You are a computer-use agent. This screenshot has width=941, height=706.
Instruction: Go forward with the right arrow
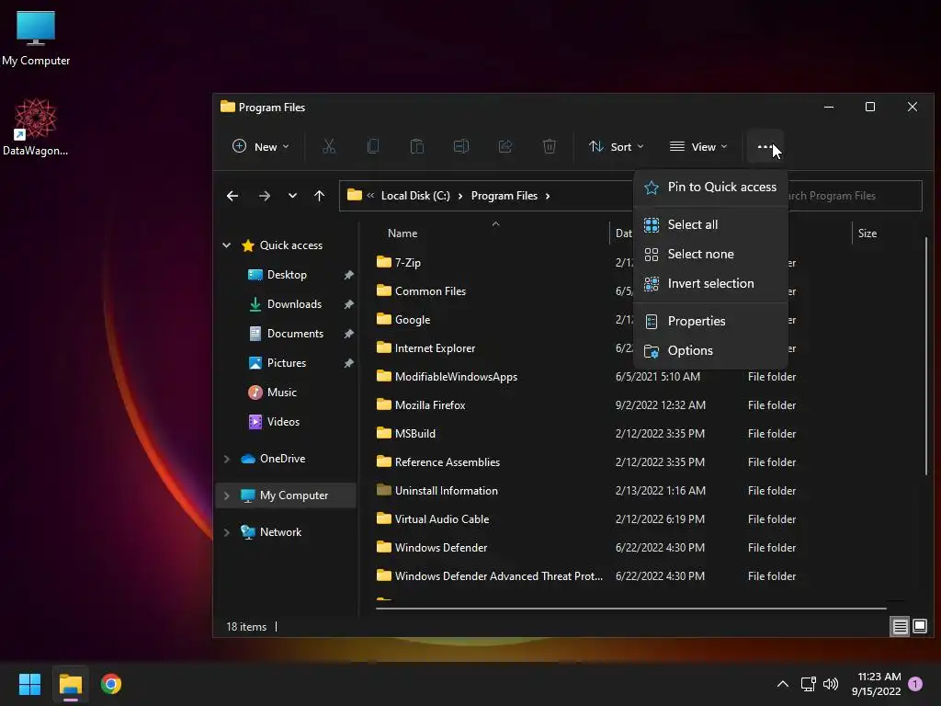pyautogui.click(x=264, y=196)
